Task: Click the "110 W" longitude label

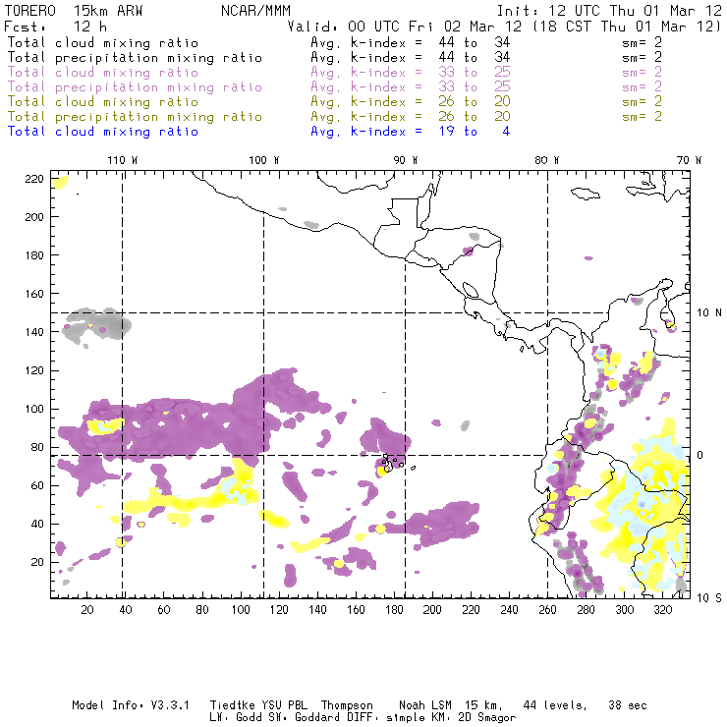Action: (123, 160)
